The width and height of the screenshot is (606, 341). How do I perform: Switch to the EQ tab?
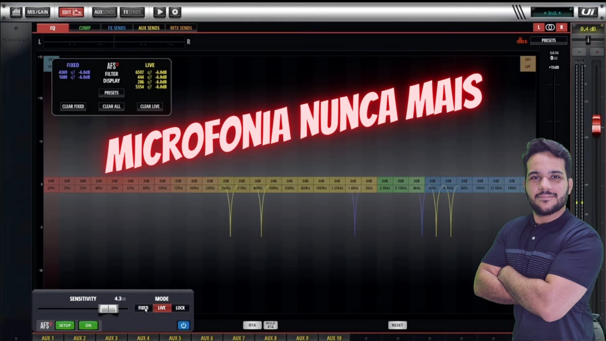53,28
